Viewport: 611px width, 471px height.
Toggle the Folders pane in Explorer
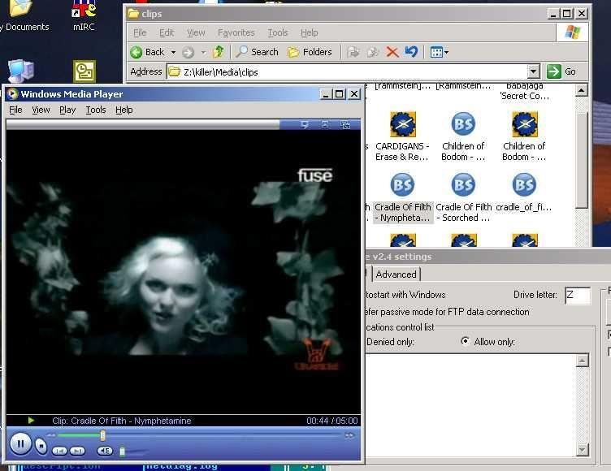click(310, 52)
